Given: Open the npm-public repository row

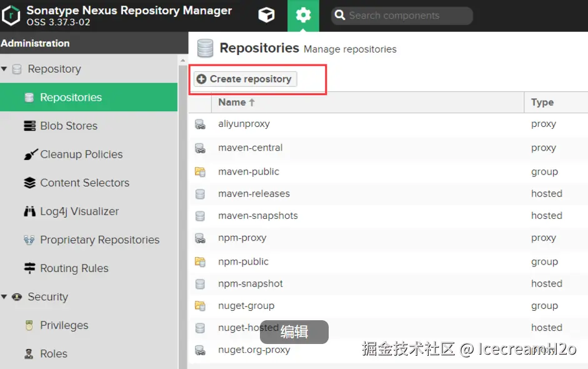Looking at the screenshot, I should (x=388, y=261).
